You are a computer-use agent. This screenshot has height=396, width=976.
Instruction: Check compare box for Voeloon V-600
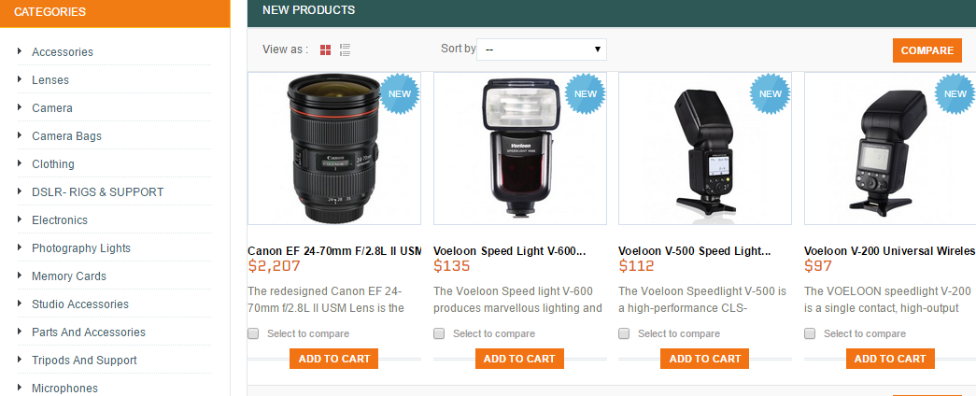pos(439,333)
